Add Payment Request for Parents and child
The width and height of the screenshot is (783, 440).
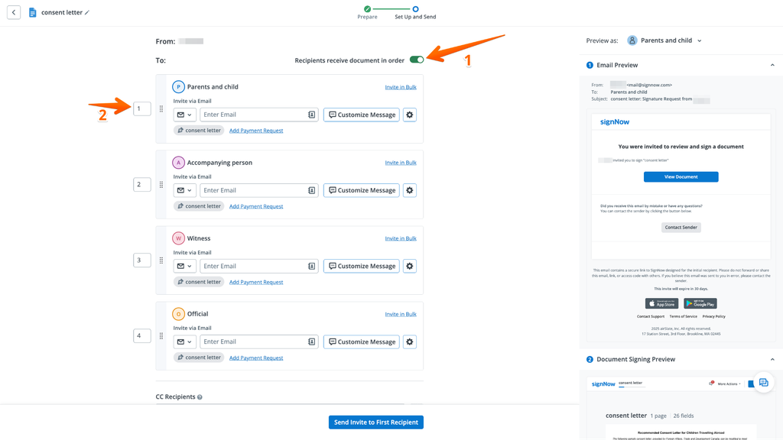click(x=256, y=131)
